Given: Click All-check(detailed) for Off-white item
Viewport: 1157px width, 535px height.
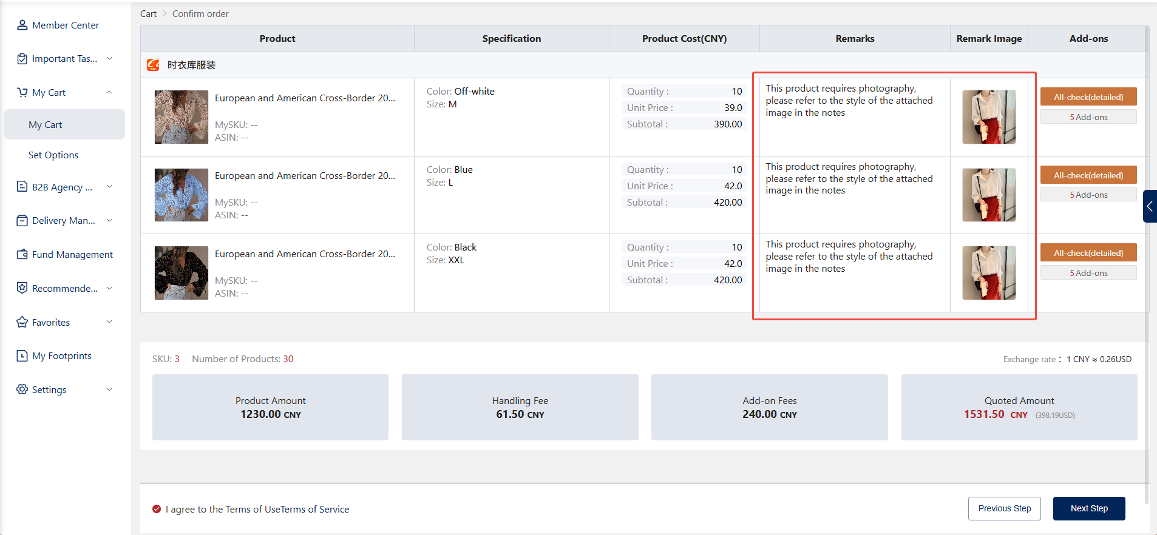Looking at the screenshot, I should tap(1088, 97).
